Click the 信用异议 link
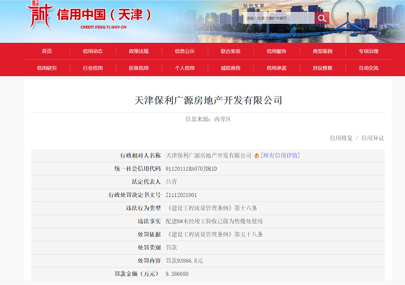This screenshot has height=285, width=405. [373, 138]
